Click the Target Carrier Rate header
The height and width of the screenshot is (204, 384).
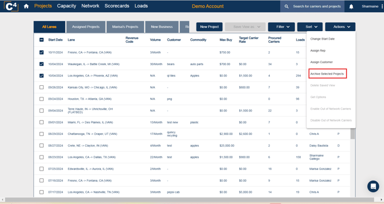point(248,40)
